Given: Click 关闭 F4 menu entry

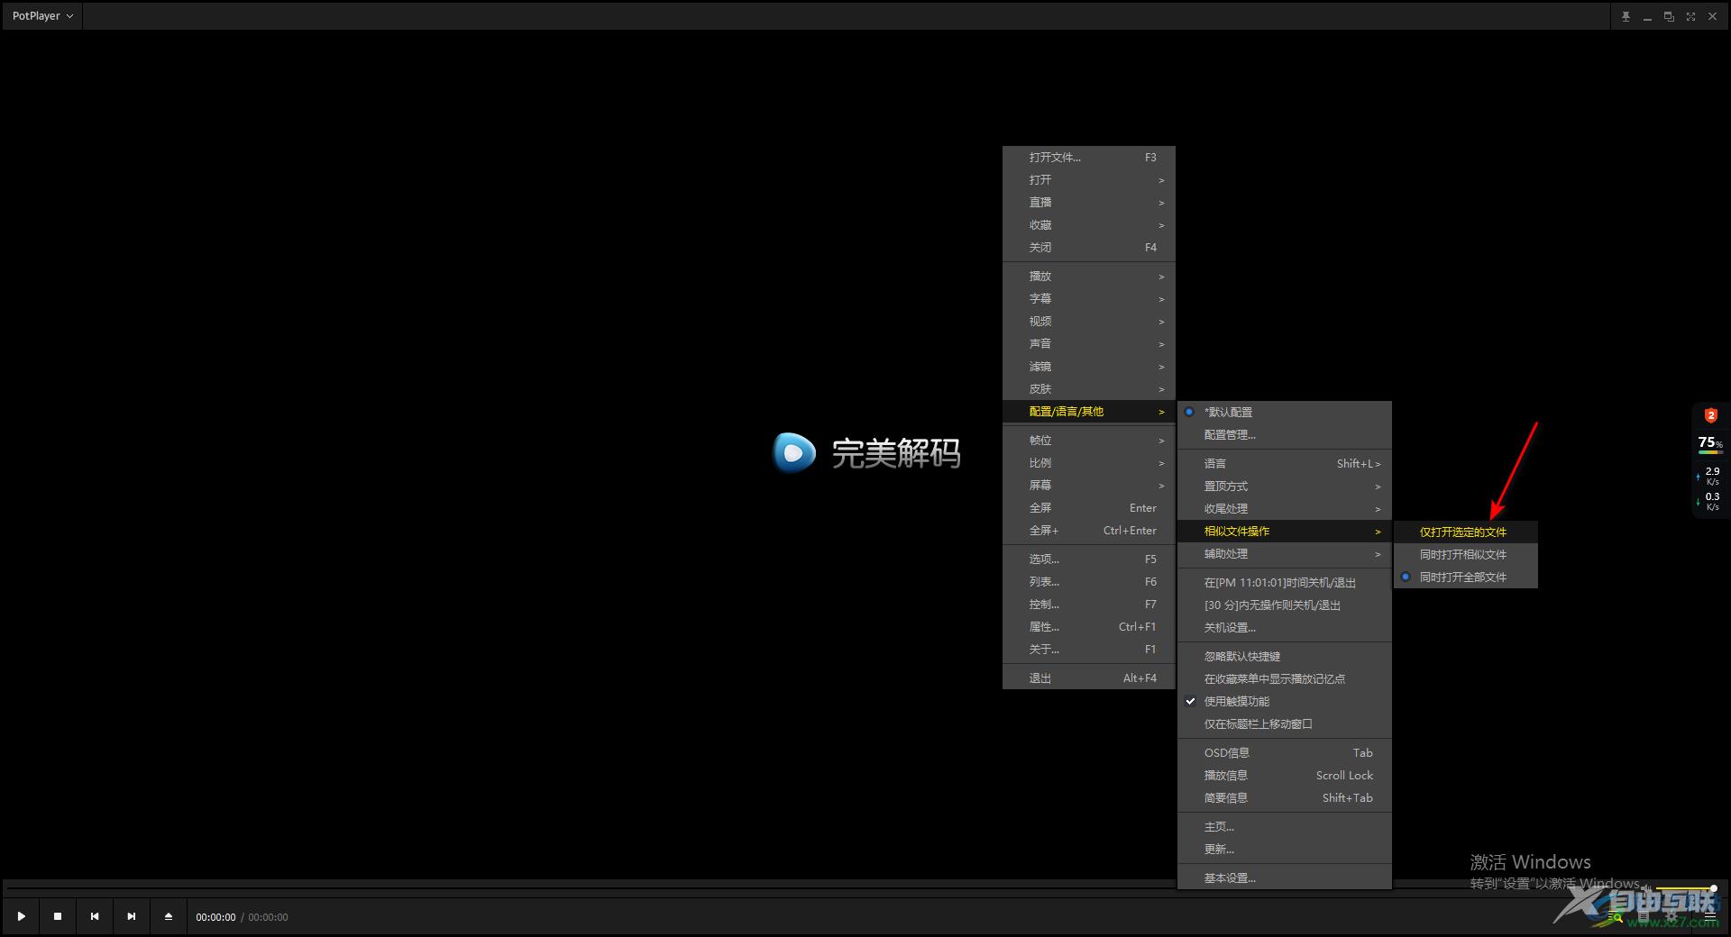Looking at the screenshot, I should pyautogui.click(x=1089, y=247).
